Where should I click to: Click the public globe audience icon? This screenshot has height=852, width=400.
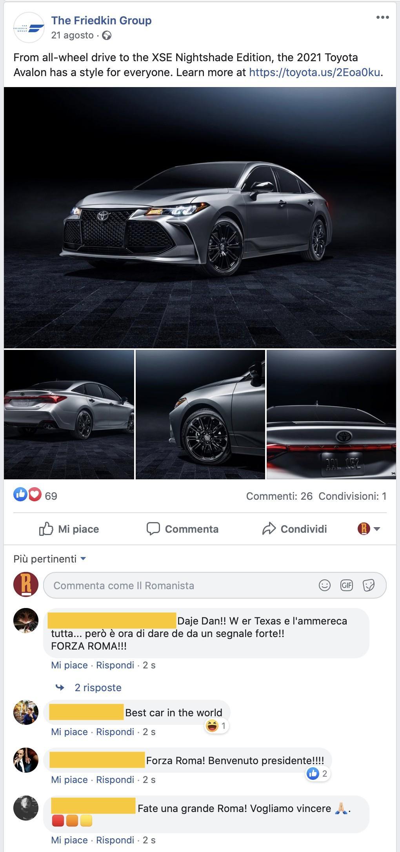pos(107,36)
